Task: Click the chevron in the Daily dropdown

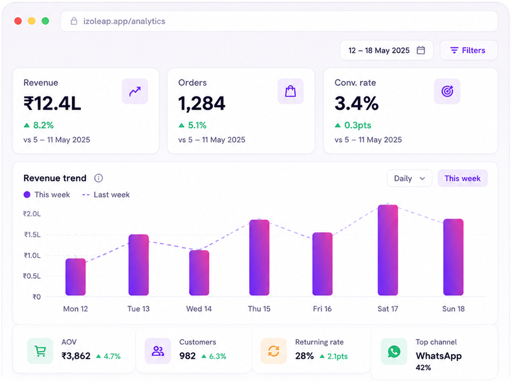Action: click(422, 178)
